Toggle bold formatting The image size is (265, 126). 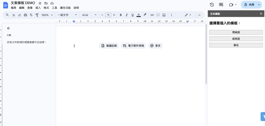121,15
